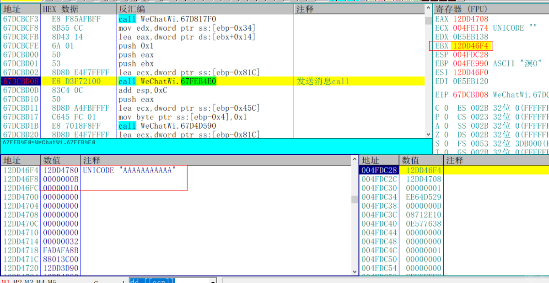Click the UNICODE "AAAAAAAAAAA" comment in dump
The image size is (549, 283).
point(129,170)
